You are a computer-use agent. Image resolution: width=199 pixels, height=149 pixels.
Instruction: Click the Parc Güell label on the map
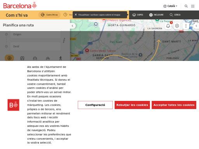(x=116, y=42)
